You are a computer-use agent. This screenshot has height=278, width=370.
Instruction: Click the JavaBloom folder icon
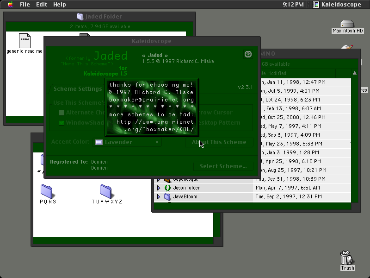[167, 196]
